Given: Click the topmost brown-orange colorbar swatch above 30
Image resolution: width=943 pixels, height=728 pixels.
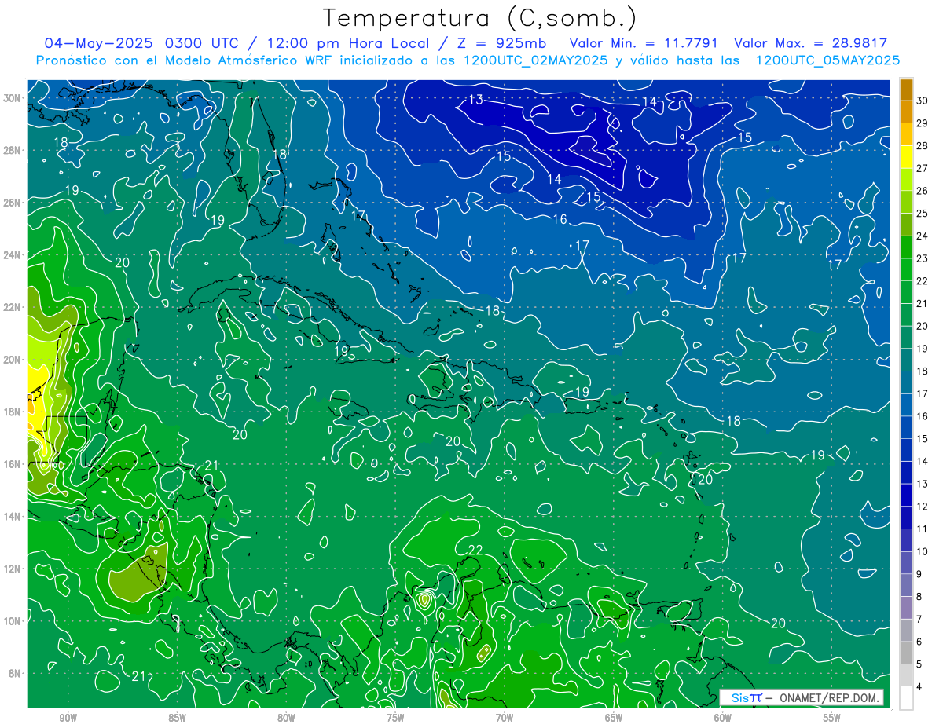Looking at the screenshot, I should [x=906, y=90].
